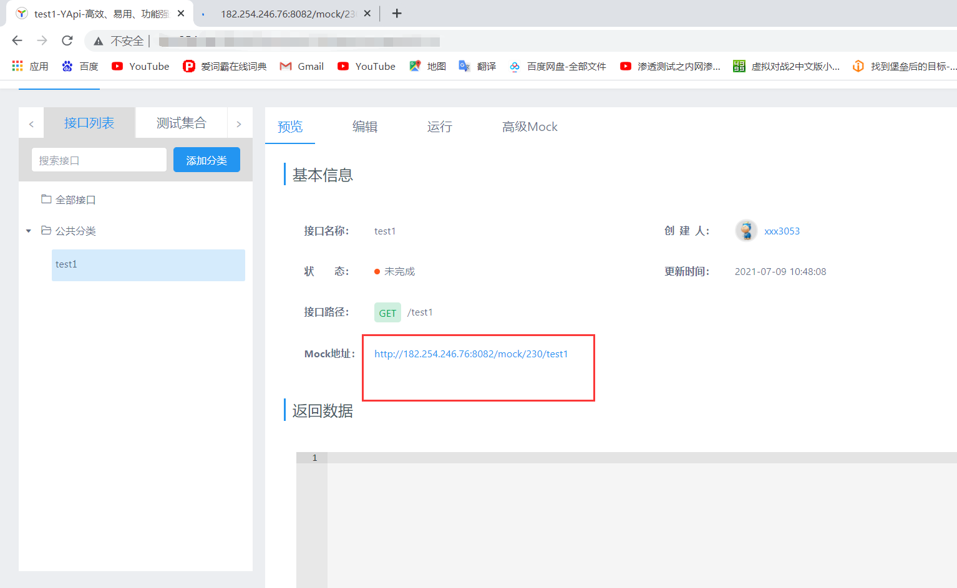This screenshot has height=588, width=957.
Task: Open the 高级Mock tab
Action: click(x=529, y=127)
